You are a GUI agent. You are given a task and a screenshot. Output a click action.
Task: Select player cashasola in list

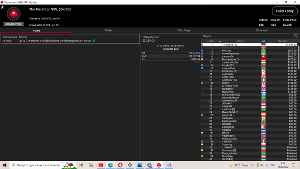click(249, 74)
